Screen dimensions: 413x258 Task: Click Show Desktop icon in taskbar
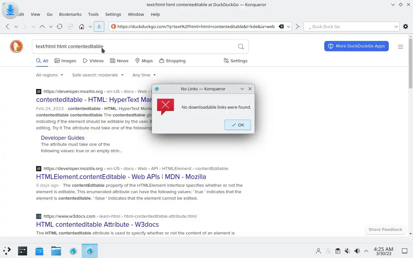pos(405,251)
